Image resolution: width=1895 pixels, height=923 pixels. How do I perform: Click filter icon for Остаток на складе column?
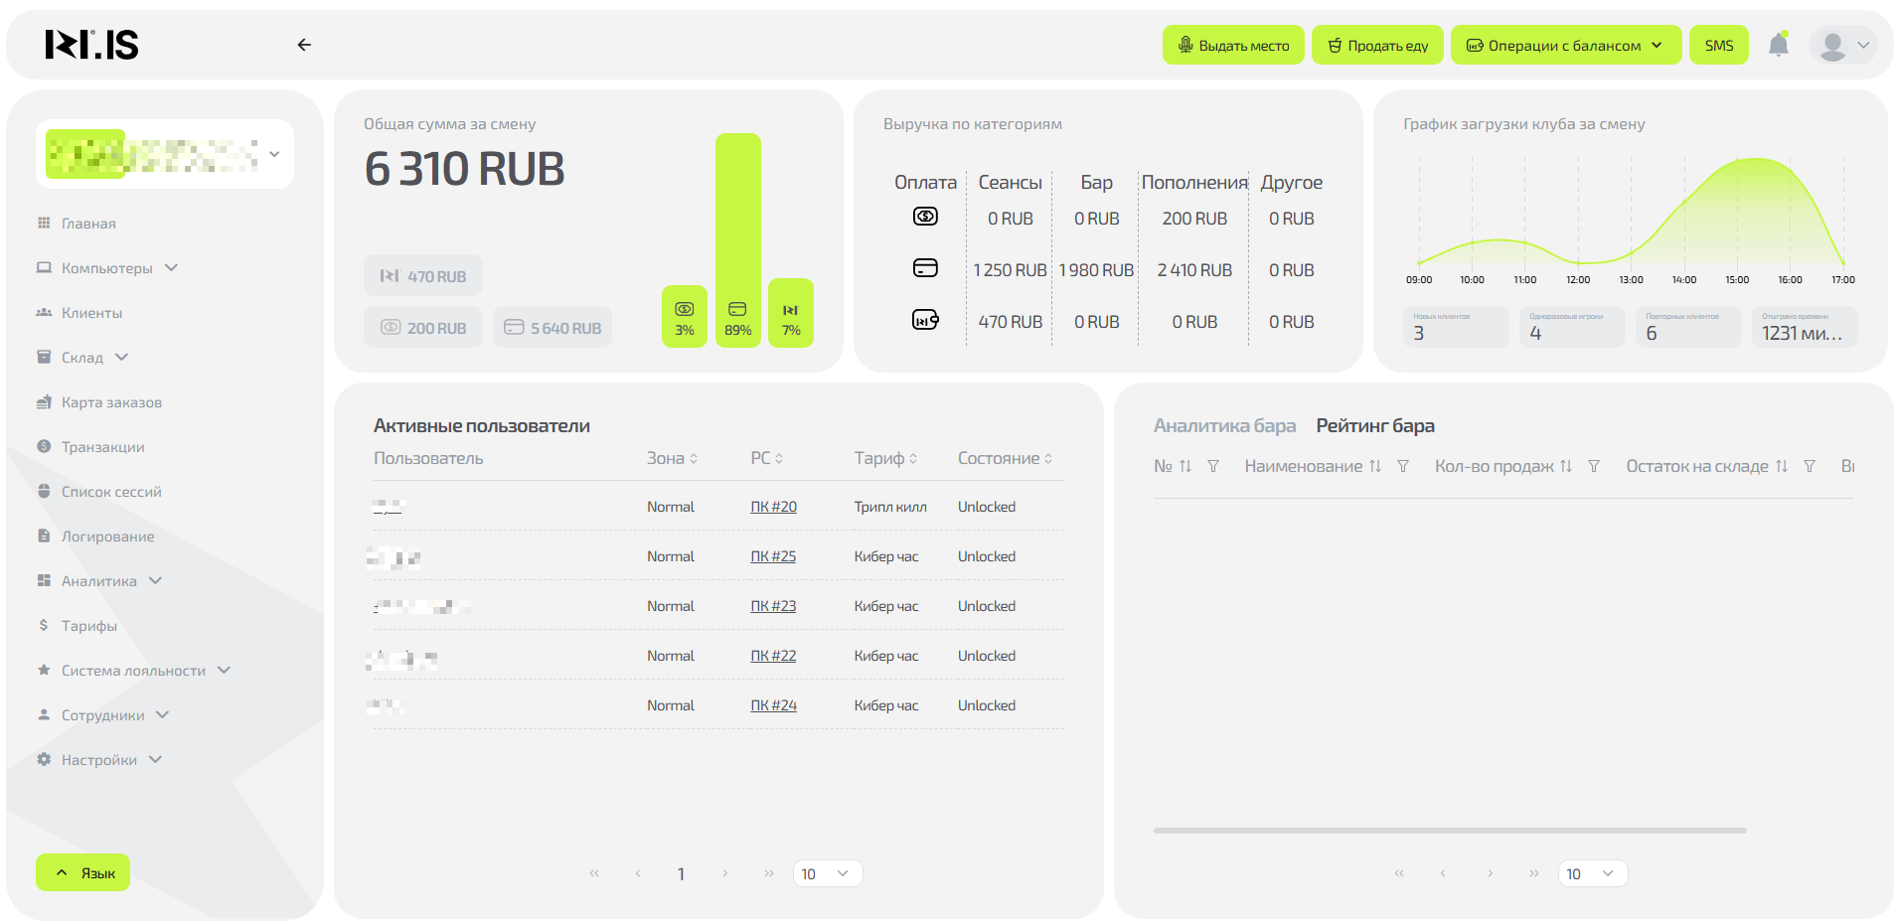click(1810, 466)
